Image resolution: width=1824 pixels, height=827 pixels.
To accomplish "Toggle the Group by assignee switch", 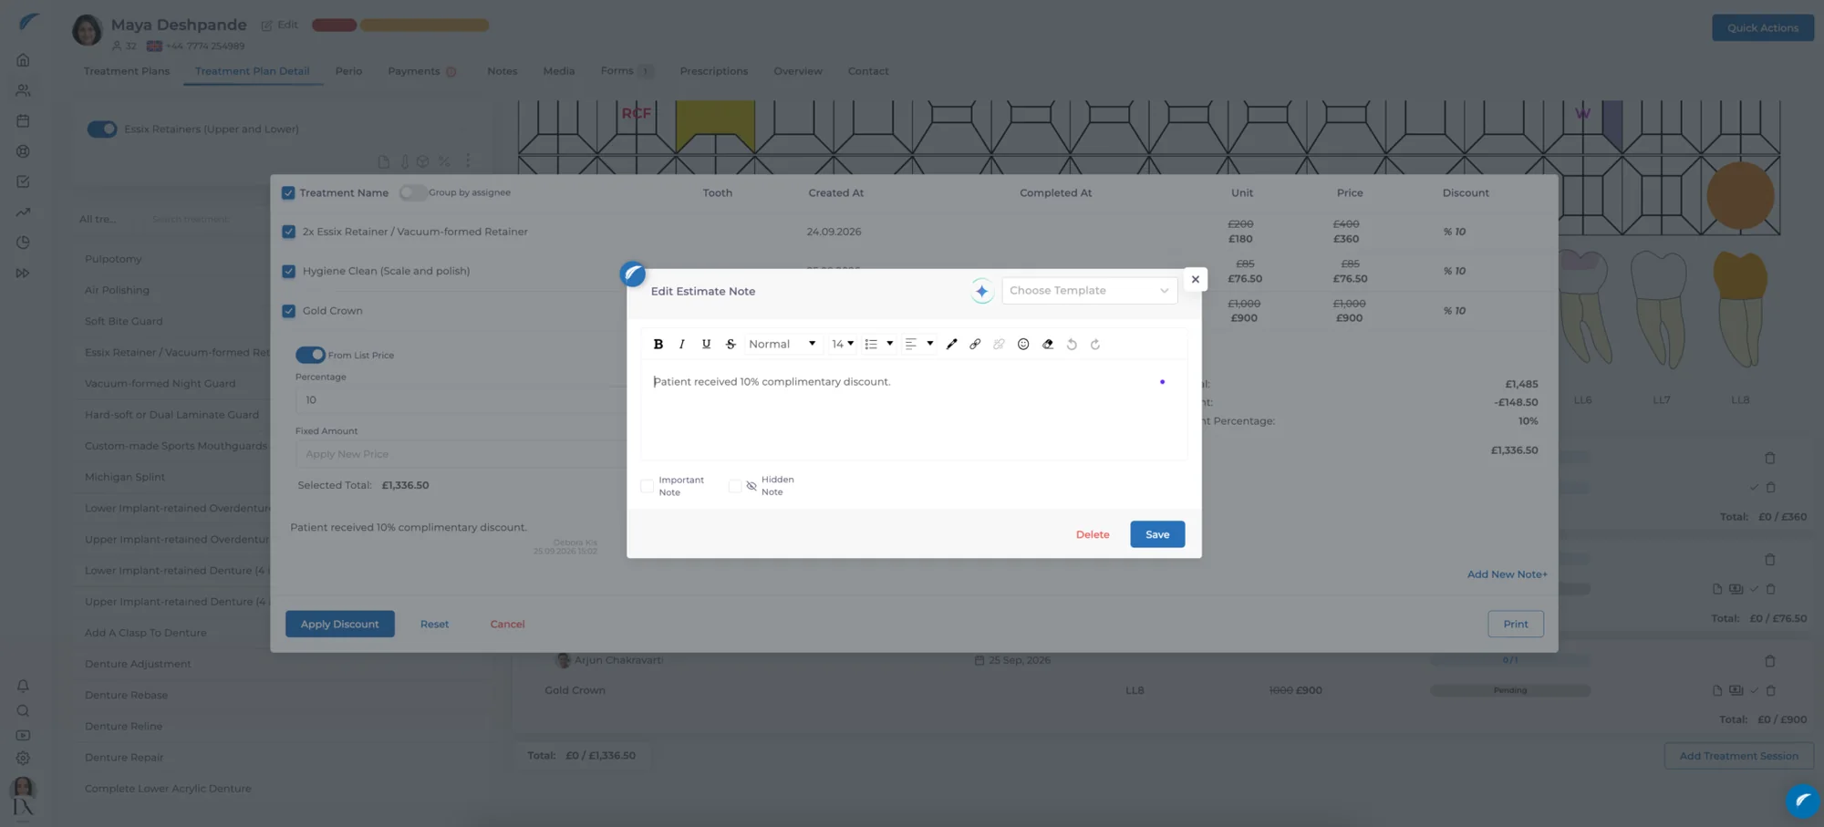I will click(x=413, y=192).
